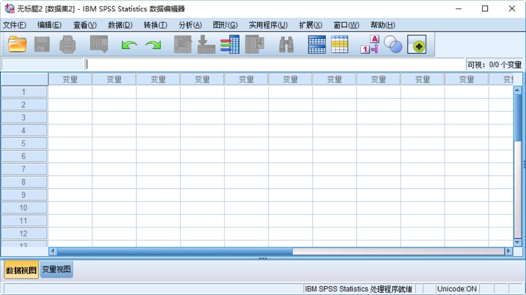Open a data document via folder icon
The image size is (526, 295).
[17, 44]
